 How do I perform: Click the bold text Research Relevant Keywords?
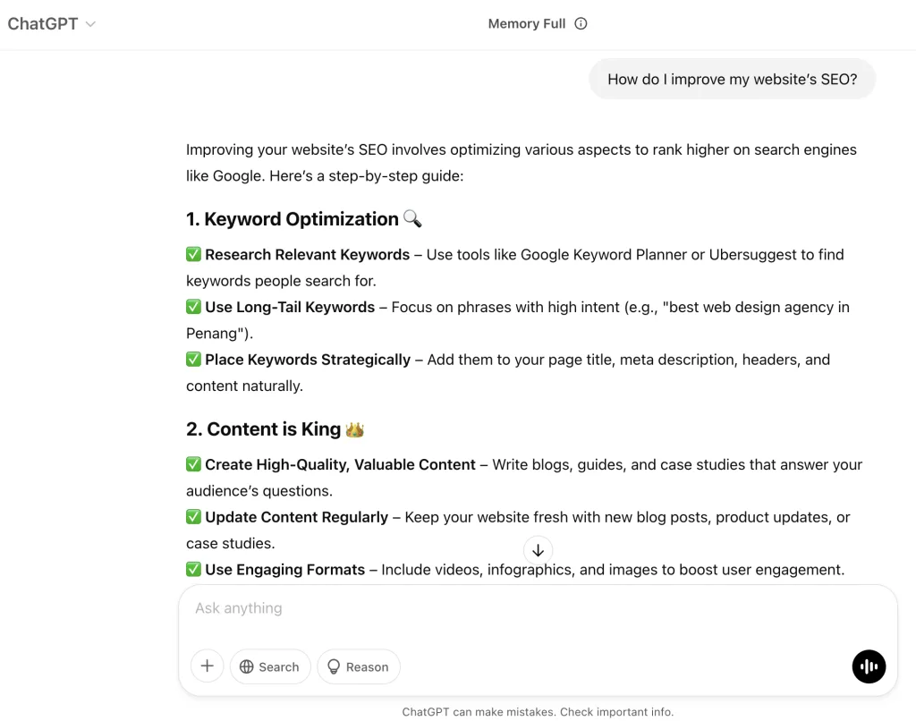coord(308,255)
